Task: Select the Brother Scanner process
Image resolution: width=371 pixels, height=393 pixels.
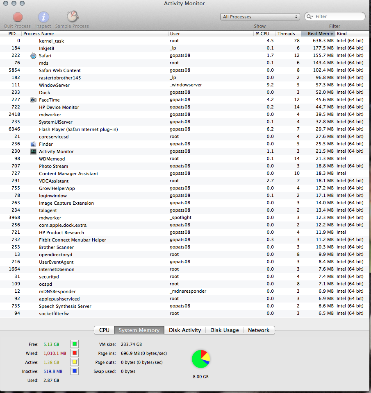Action: point(184,247)
